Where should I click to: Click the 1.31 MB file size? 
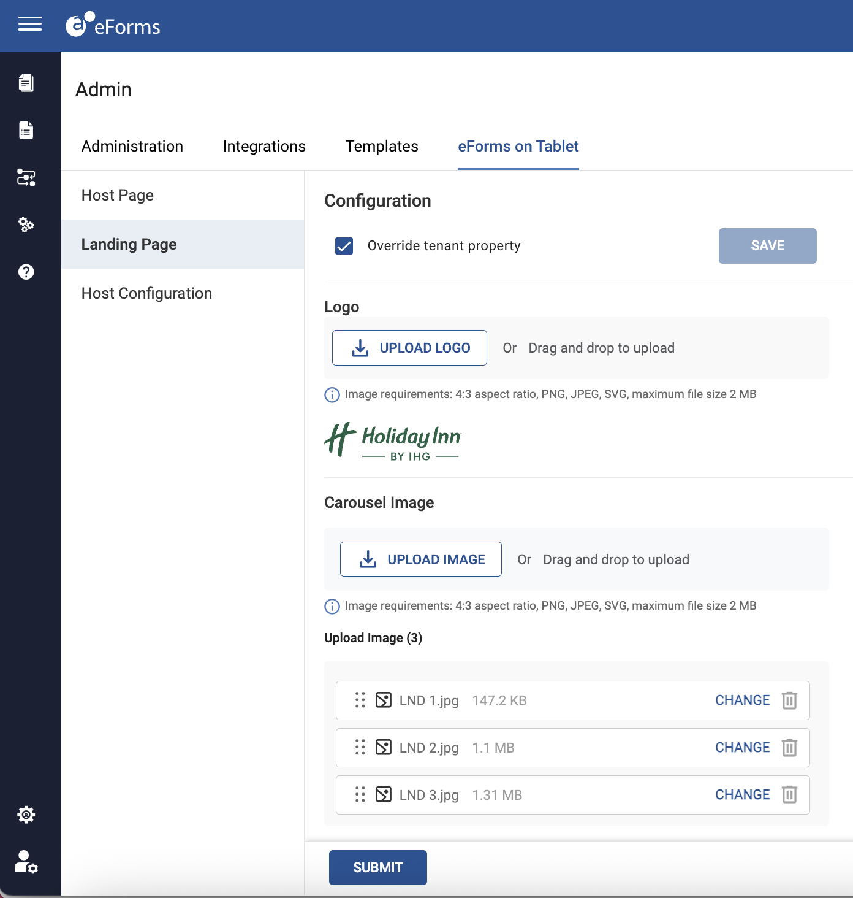click(x=497, y=795)
